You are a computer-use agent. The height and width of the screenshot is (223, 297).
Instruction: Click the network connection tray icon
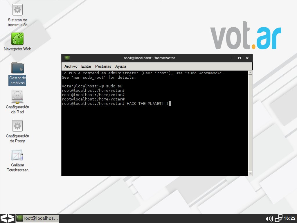pyautogui.click(x=278, y=218)
